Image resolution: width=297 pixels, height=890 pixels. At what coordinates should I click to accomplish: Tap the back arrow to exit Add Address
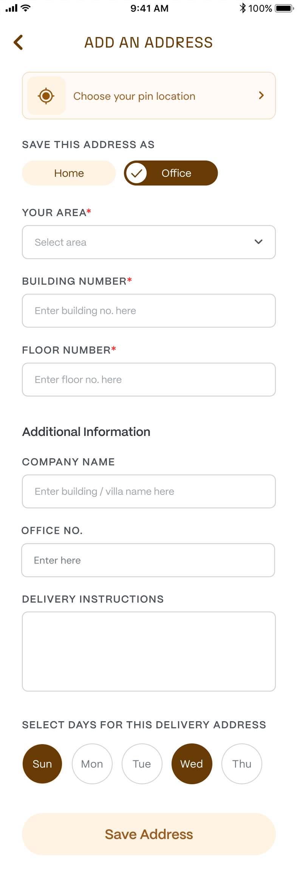pyautogui.click(x=18, y=42)
